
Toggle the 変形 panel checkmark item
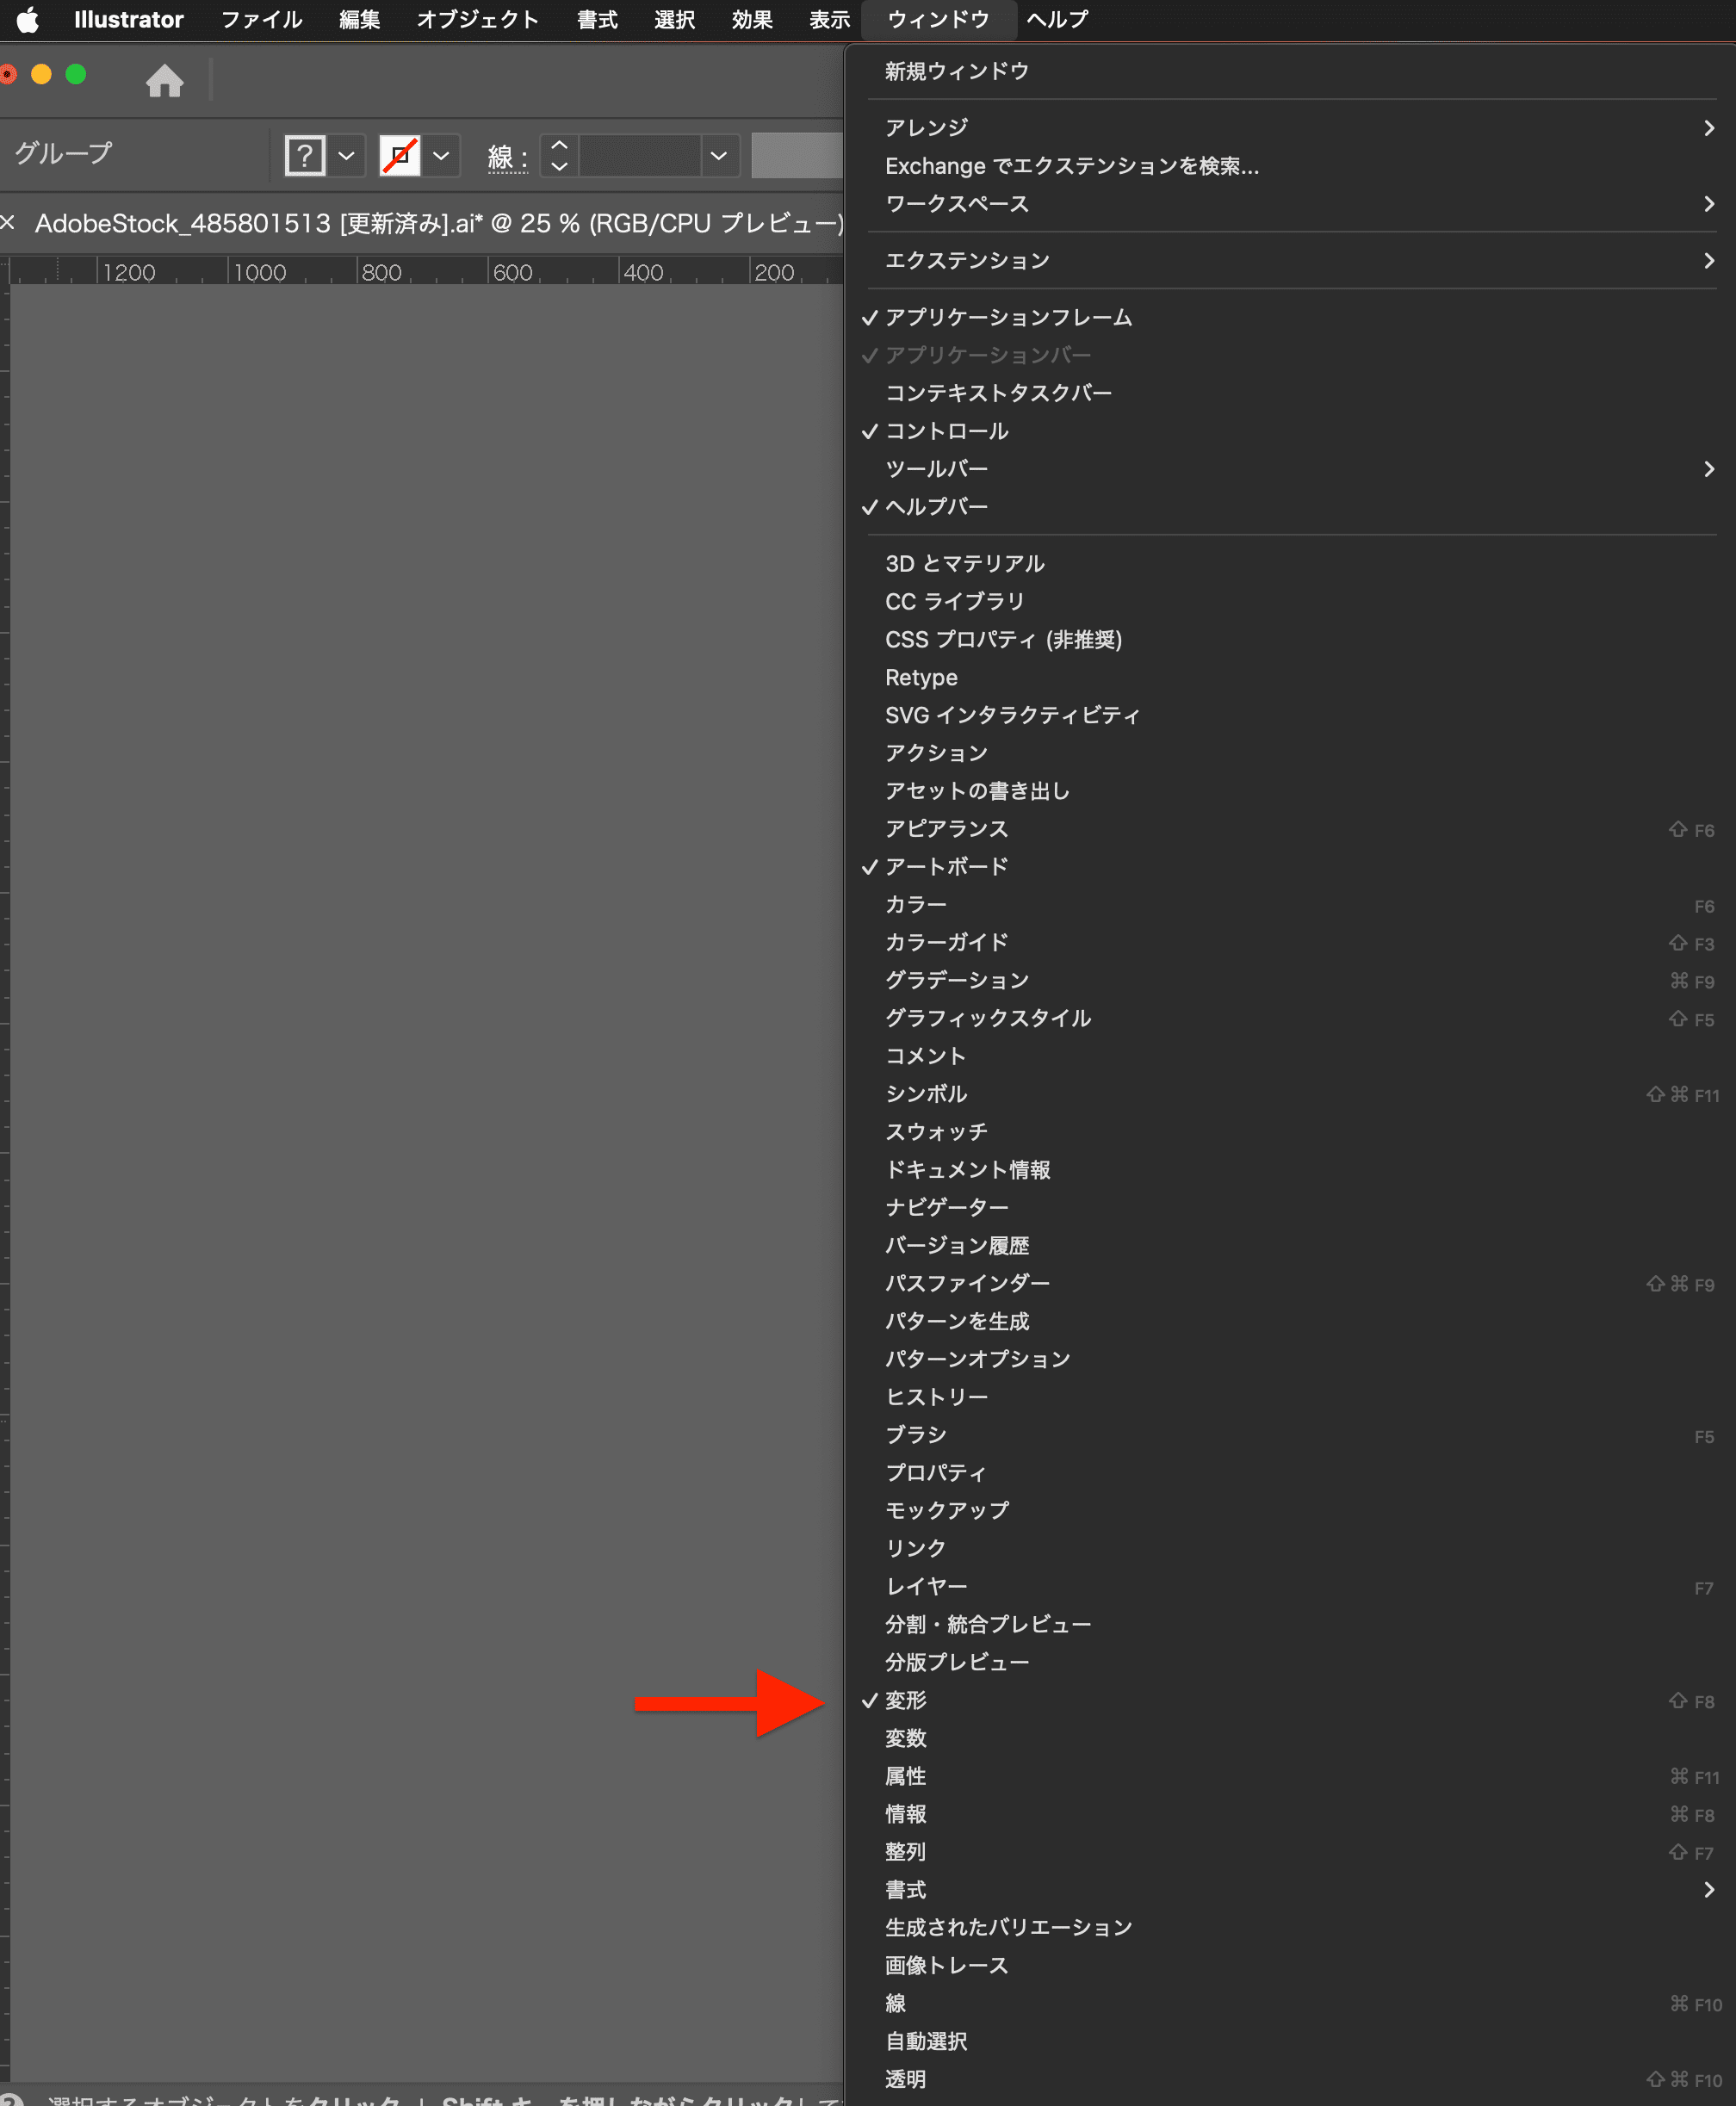click(x=906, y=1700)
